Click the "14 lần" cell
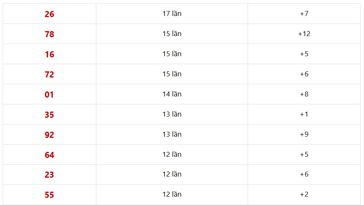This screenshot has width=364, height=205. point(172,94)
